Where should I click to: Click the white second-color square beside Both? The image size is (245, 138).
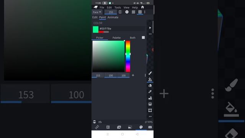(143, 38)
